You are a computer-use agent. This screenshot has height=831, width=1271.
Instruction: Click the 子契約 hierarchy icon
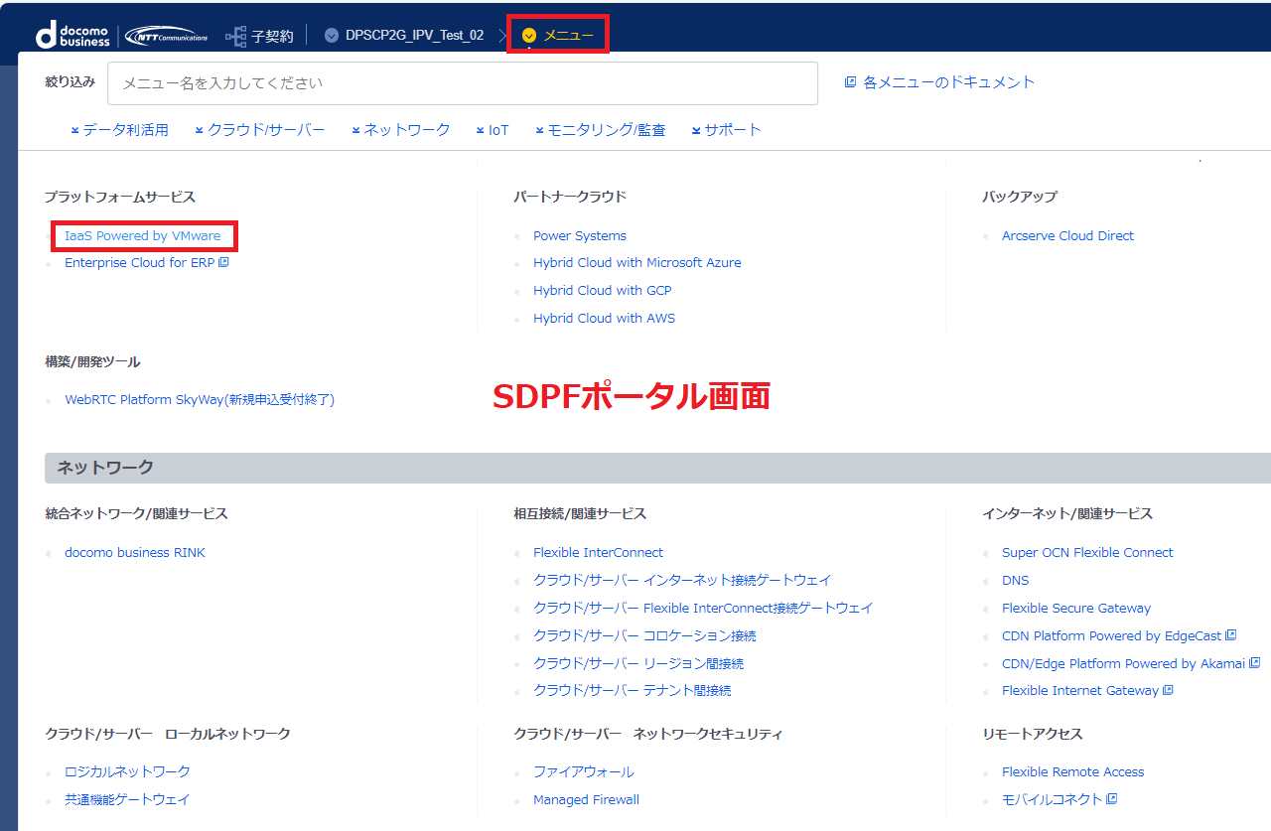[235, 36]
